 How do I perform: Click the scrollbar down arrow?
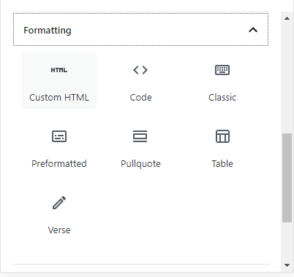click(287, 265)
